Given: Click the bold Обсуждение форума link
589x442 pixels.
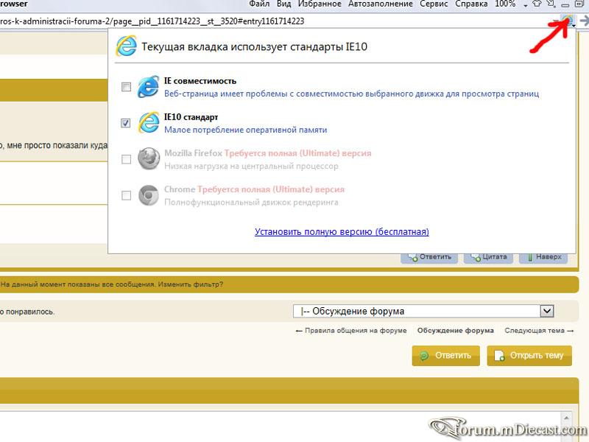Looking at the screenshot, I should click(456, 331).
